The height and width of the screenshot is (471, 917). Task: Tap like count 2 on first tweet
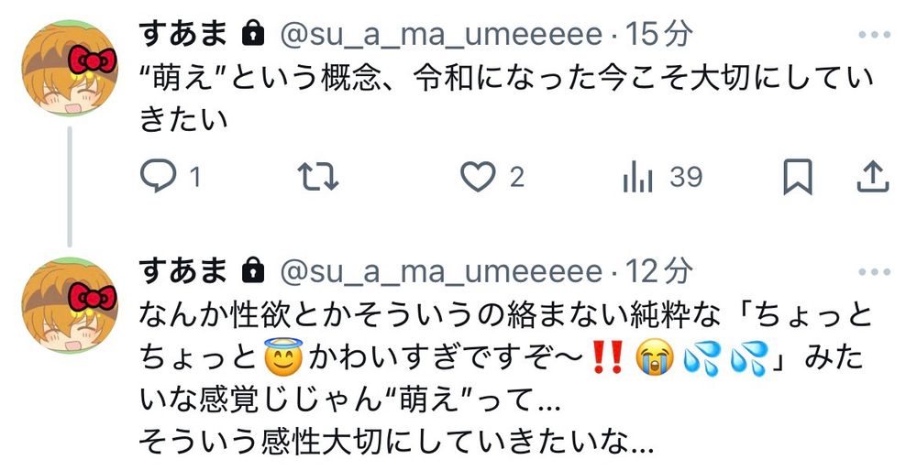click(x=516, y=177)
